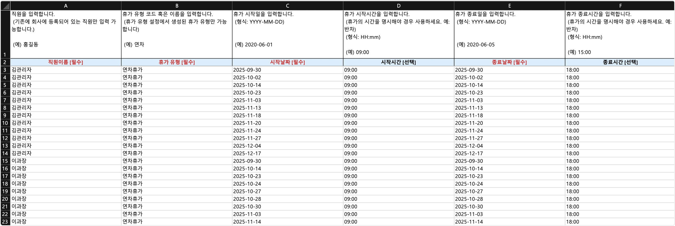This screenshot has width=675, height=226.
Task: Select the 종료시간 [선택] header cell
Action: point(620,62)
